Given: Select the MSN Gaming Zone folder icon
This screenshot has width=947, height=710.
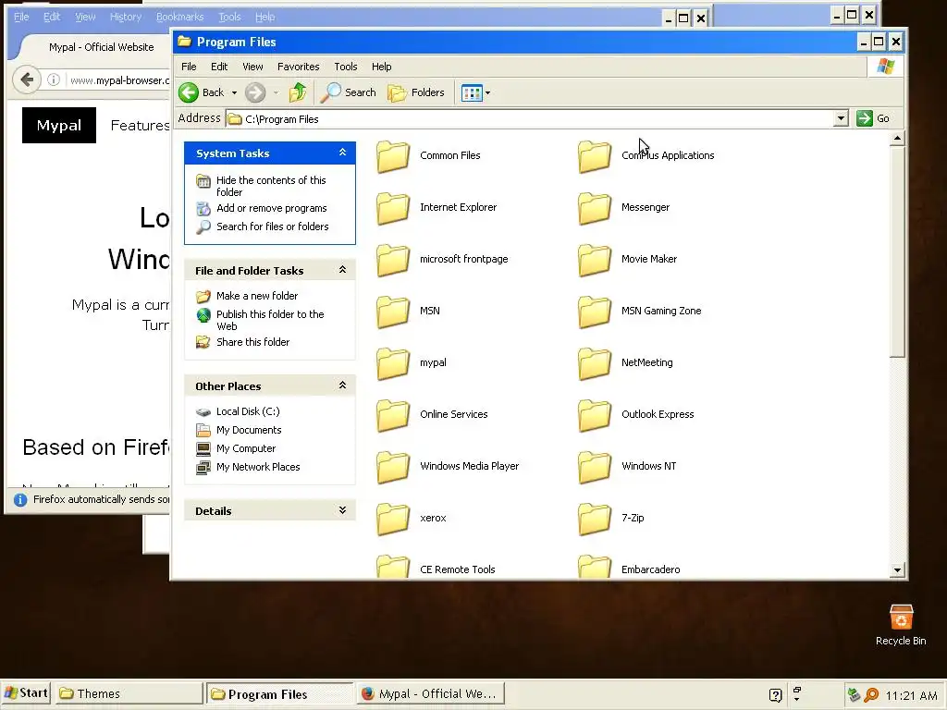Looking at the screenshot, I should coord(595,312).
